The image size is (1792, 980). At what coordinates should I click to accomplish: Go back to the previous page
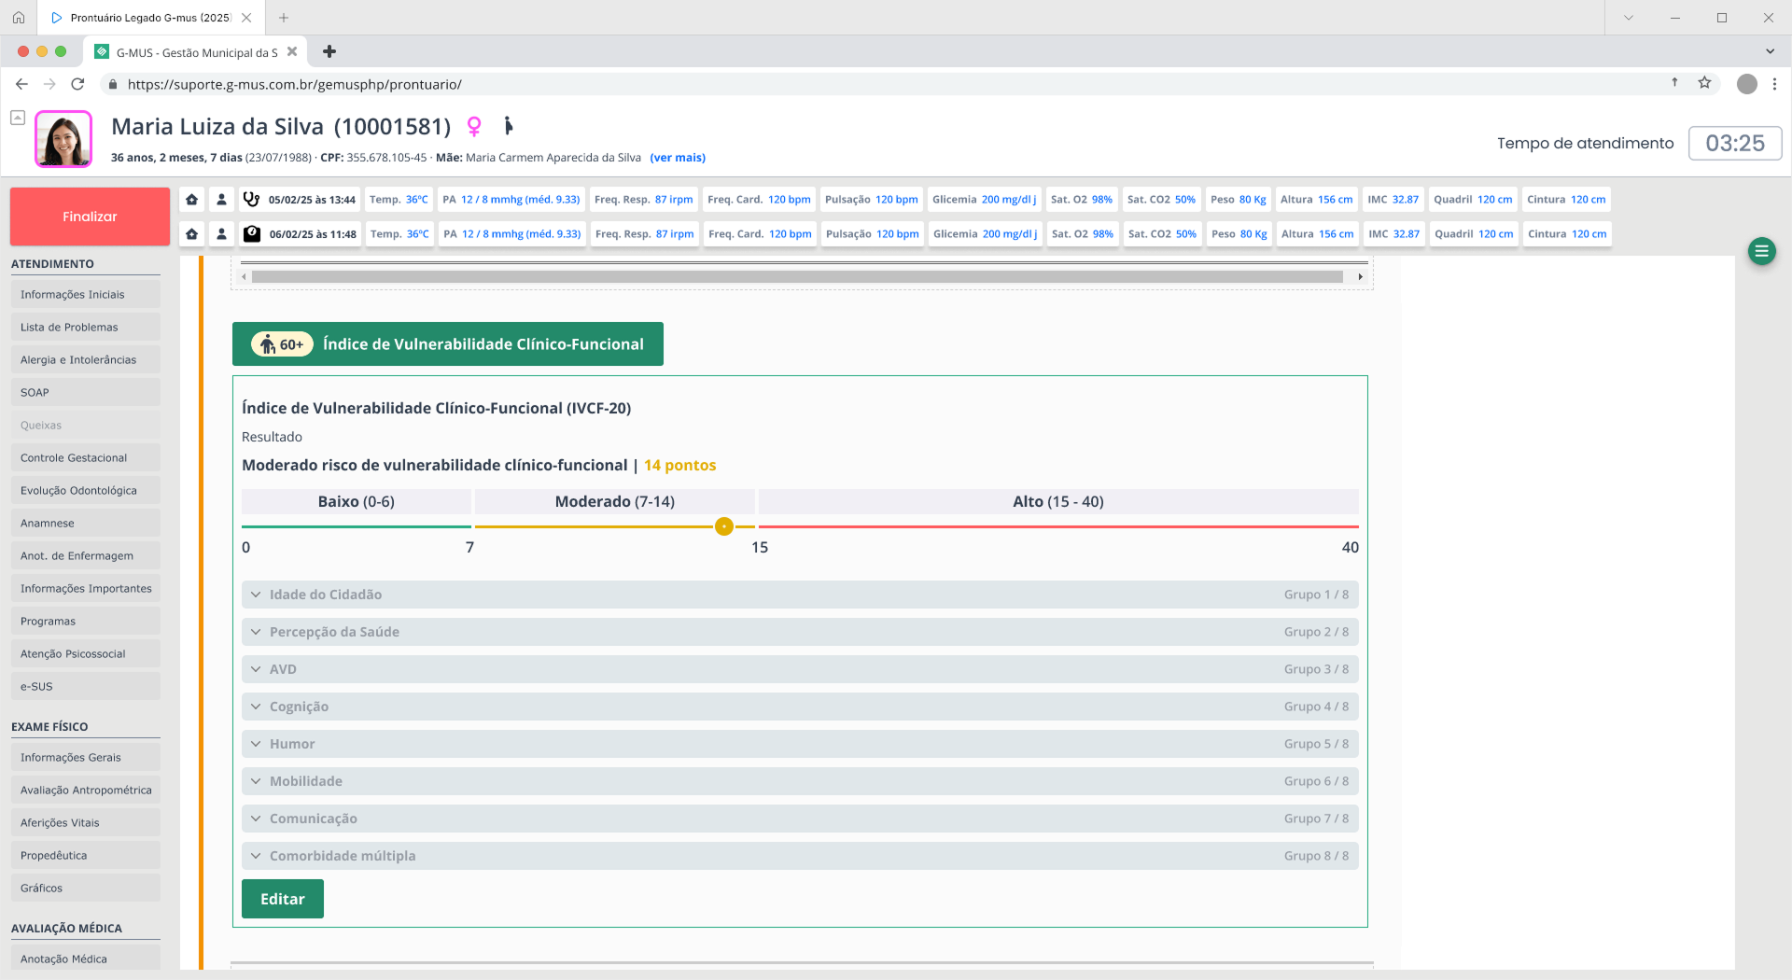[21, 84]
